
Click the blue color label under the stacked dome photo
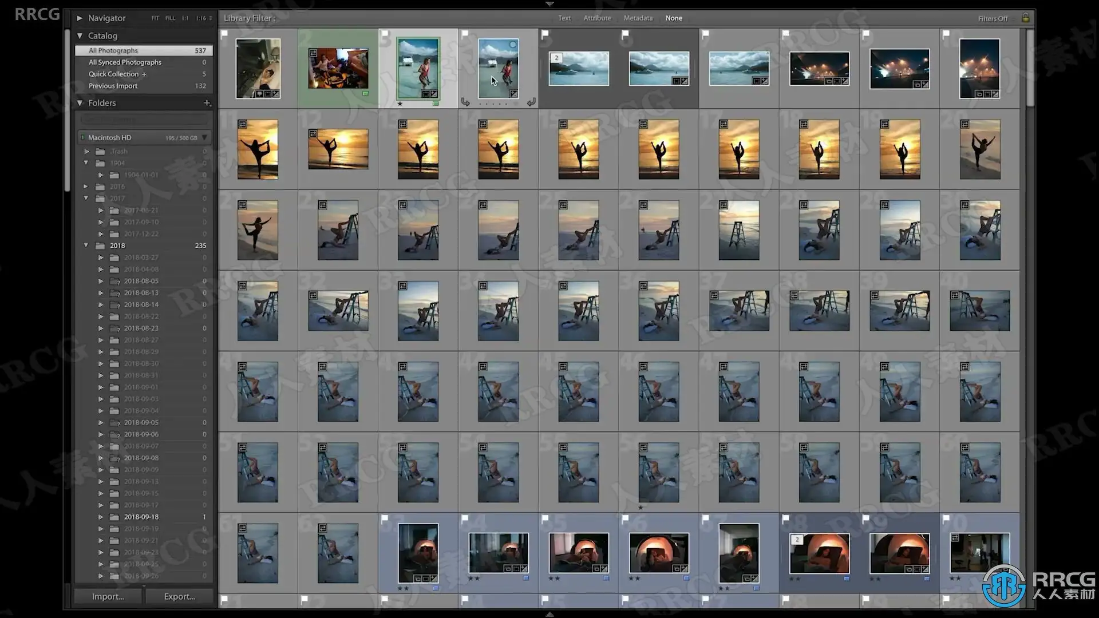pyautogui.click(x=847, y=579)
